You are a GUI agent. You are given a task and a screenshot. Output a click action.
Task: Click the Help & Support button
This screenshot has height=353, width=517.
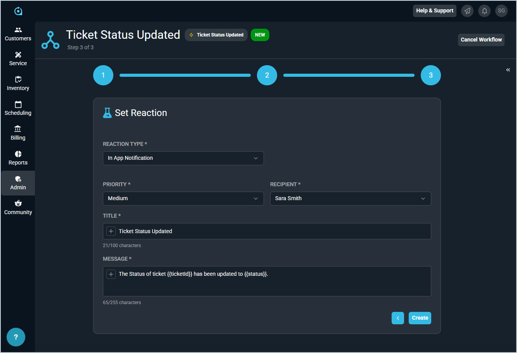[x=435, y=11]
